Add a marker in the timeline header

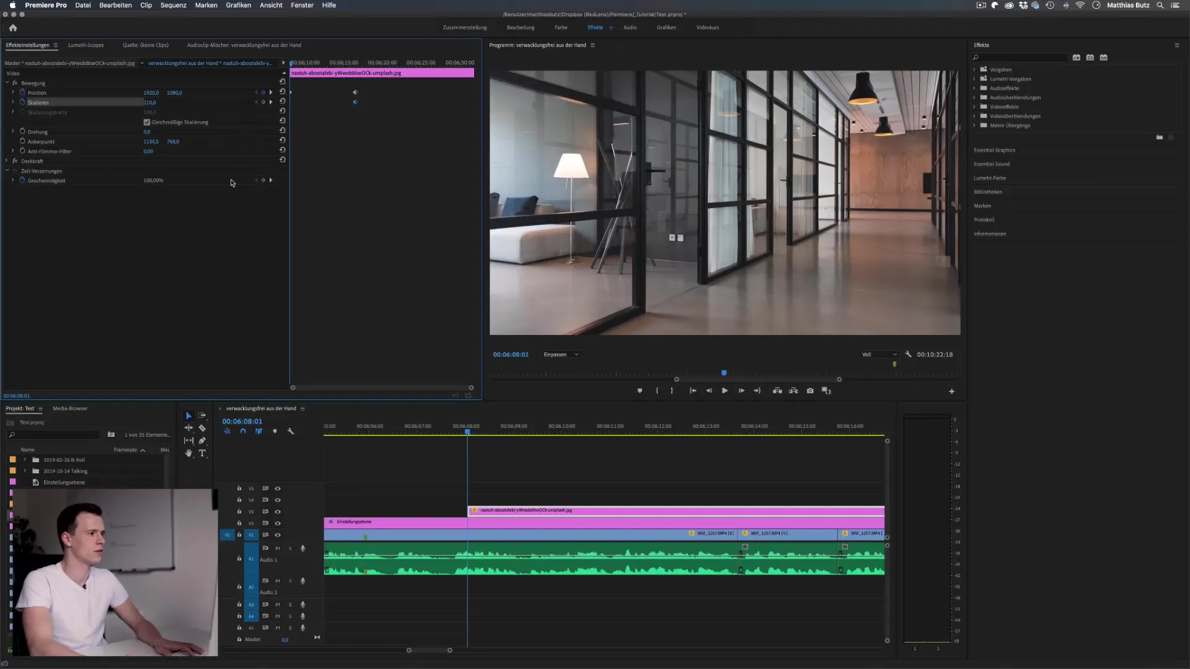pos(275,431)
